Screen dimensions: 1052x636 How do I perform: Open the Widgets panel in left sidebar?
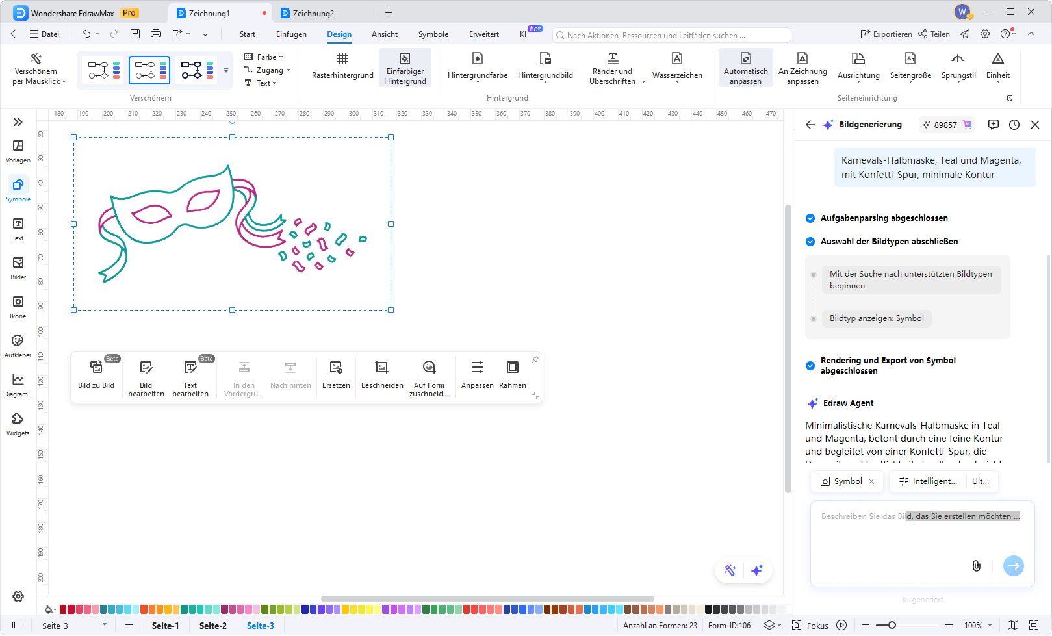tap(18, 424)
